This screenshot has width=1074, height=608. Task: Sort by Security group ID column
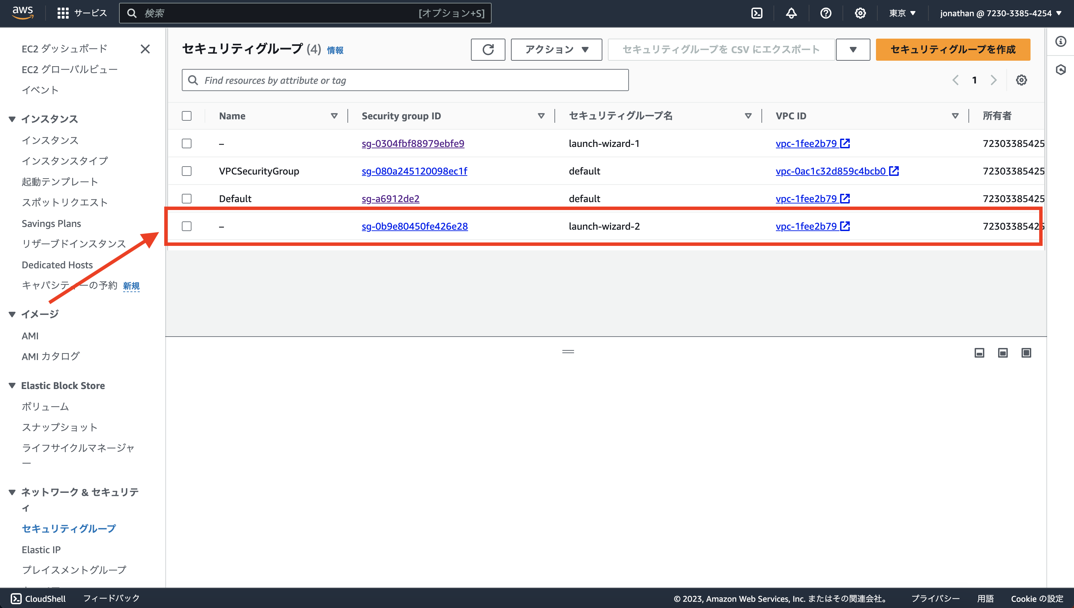coord(541,116)
